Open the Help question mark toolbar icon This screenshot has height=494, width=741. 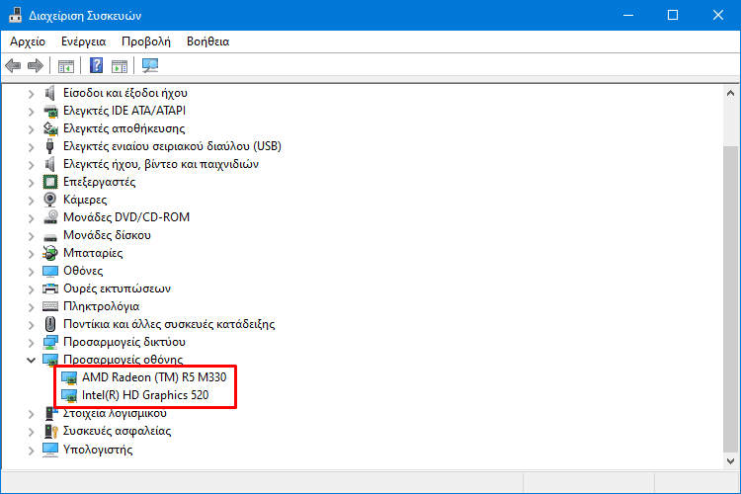click(x=96, y=65)
